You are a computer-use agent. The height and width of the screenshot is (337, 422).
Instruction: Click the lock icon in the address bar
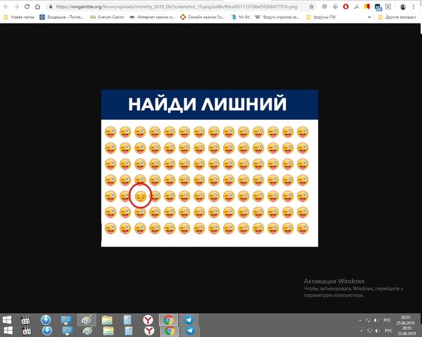point(51,7)
